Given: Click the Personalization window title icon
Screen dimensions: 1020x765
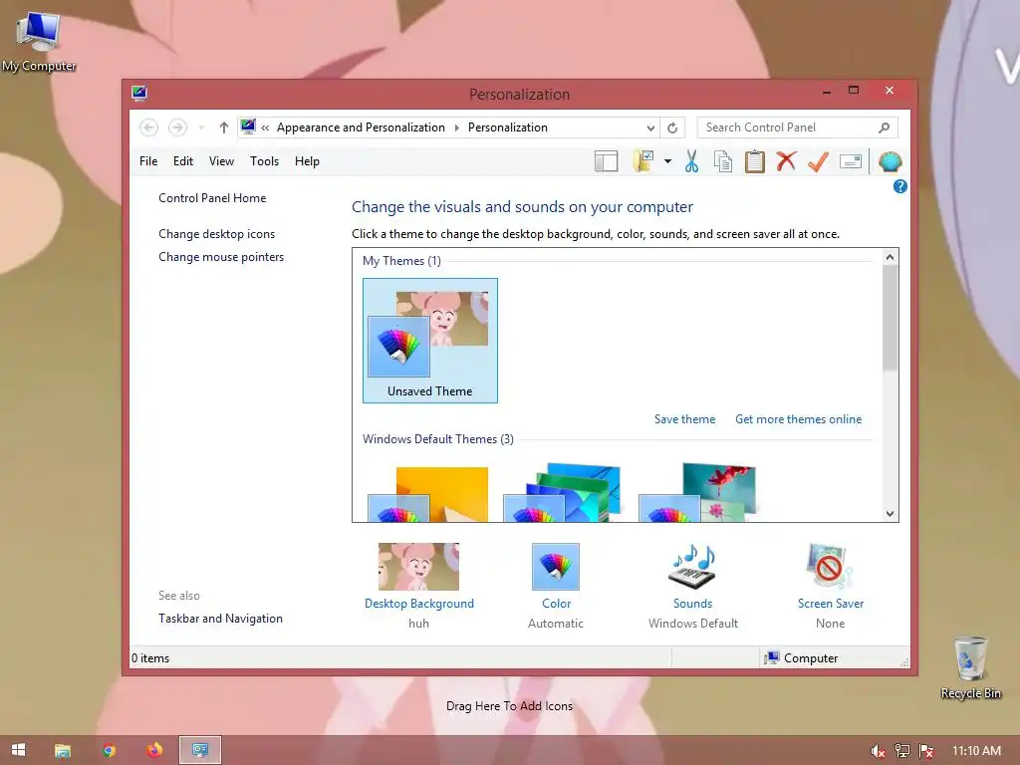Looking at the screenshot, I should 138,93.
